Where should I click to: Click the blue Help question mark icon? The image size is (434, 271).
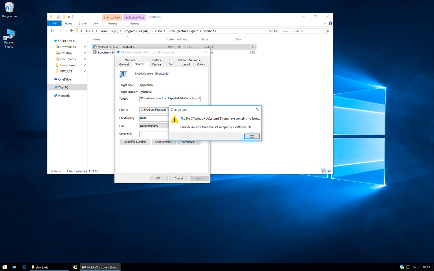(x=330, y=23)
